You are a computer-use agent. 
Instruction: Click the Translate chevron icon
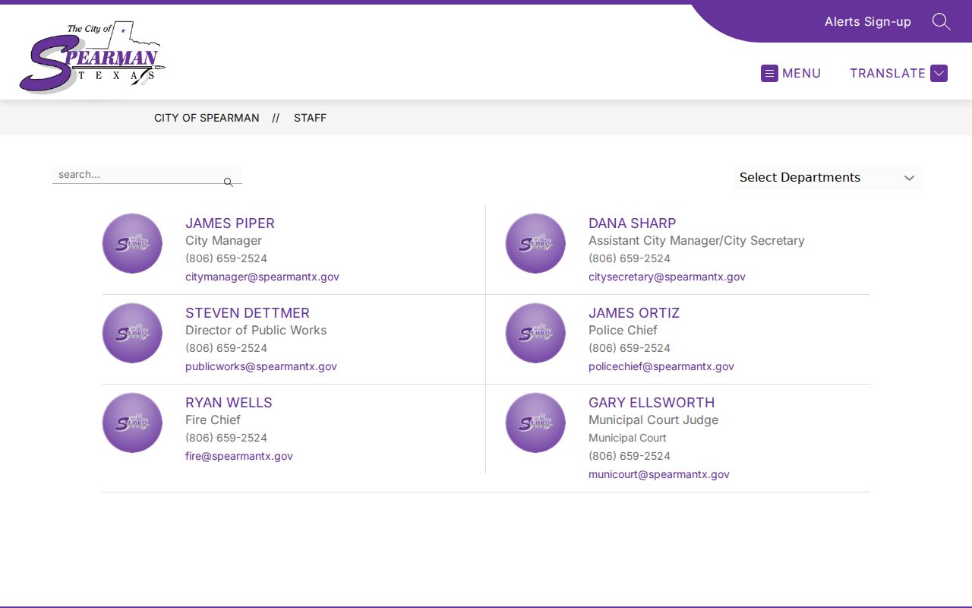[x=939, y=73]
